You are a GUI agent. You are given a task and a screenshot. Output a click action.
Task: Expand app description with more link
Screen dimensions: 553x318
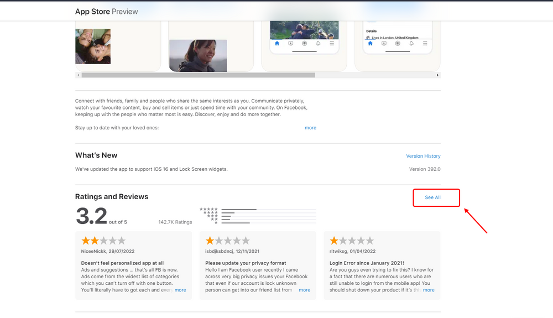(x=310, y=128)
